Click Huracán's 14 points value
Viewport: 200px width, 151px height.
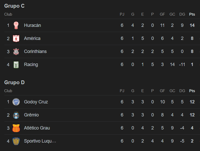tap(192, 25)
